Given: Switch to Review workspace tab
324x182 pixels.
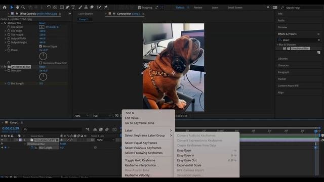Looking at the screenshot, I should click(x=198, y=8).
